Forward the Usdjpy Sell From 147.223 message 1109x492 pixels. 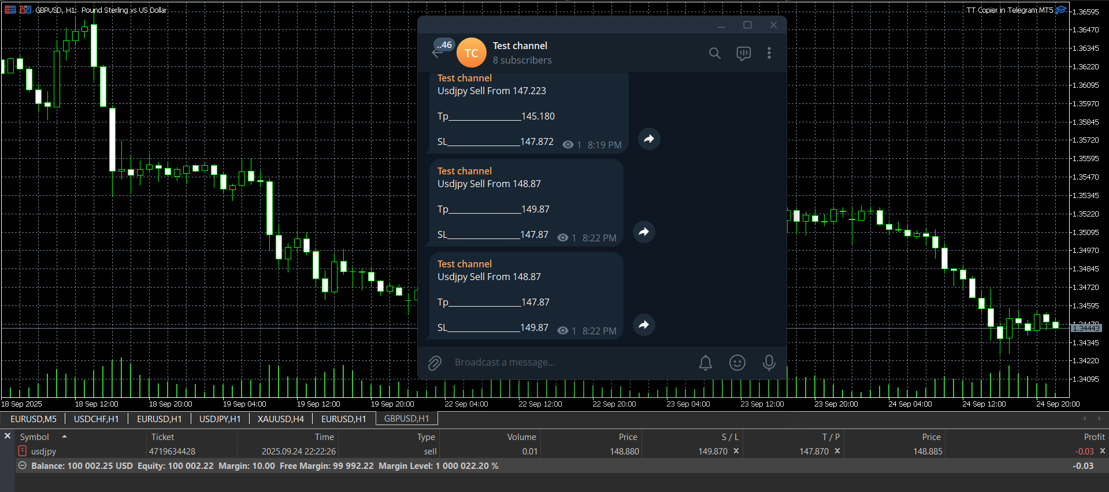click(x=649, y=139)
